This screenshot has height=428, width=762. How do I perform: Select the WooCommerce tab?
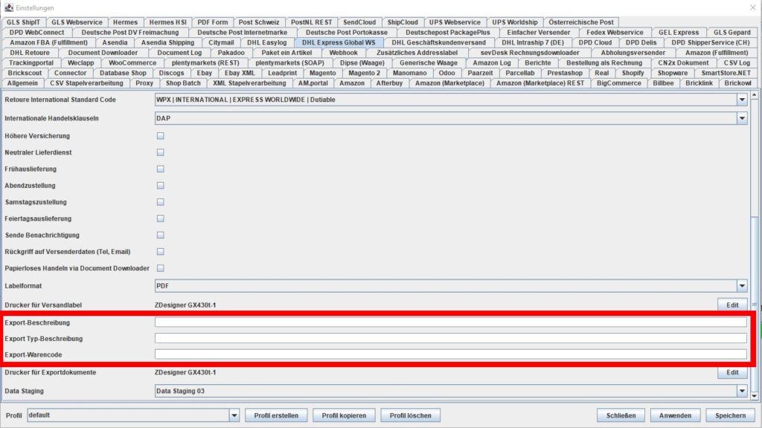[x=132, y=62]
